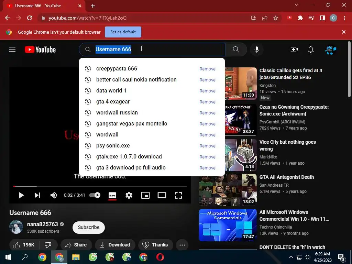This screenshot has width=352, height=264.
Task: Open the YouTube account avatar menu
Action: 330,49
